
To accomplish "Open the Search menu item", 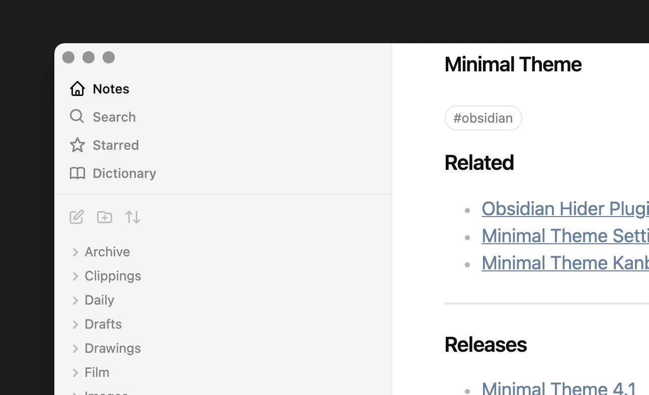I will tap(114, 117).
